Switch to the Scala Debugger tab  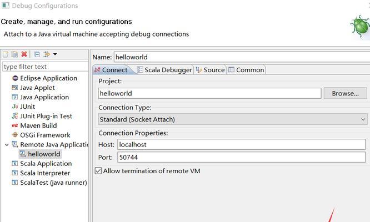click(x=164, y=70)
